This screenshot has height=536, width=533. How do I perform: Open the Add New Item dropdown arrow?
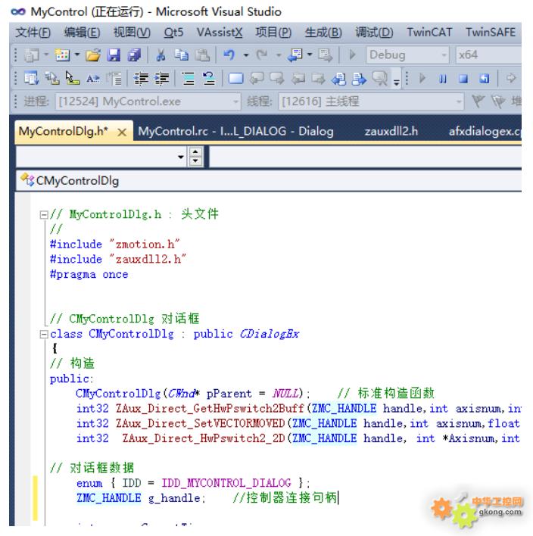pos(77,55)
